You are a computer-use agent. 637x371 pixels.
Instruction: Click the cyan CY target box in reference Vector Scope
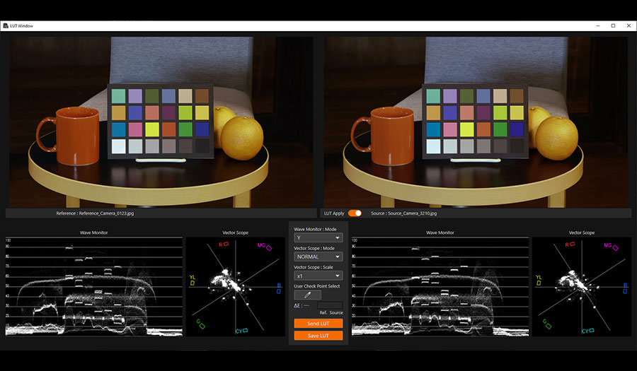click(x=246, y=331)
